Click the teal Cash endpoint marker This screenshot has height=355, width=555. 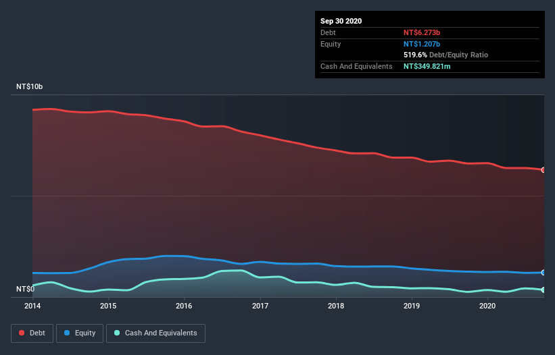point(544,290)
